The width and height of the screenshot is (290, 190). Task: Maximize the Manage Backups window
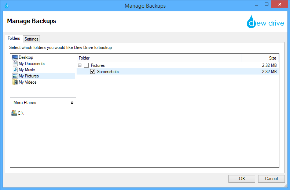267,4
